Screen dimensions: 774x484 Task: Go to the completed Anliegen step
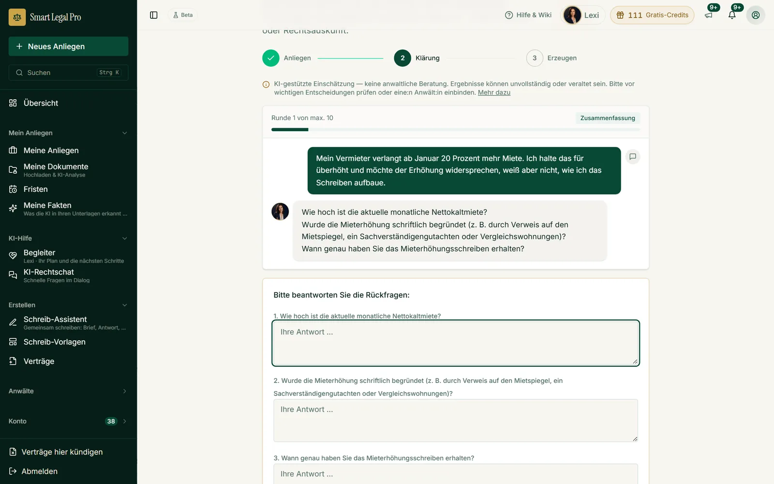pos(287,58)
